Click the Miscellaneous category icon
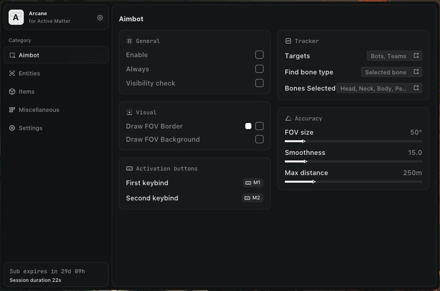This screenshot has height=291, width=440. tap(12, 110)
